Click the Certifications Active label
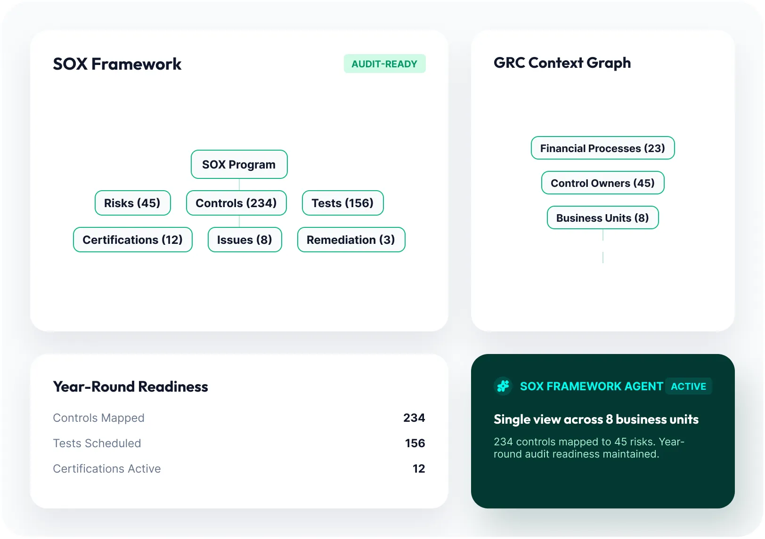 107,469
